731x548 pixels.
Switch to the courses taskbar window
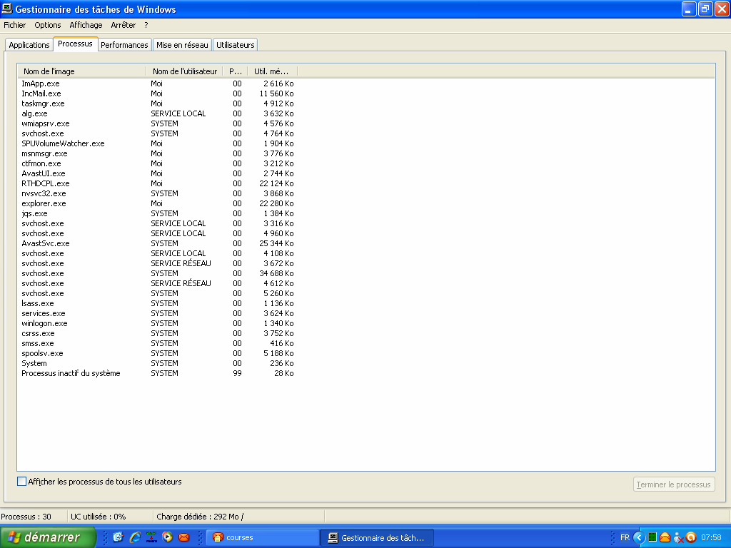pos(263,538)
